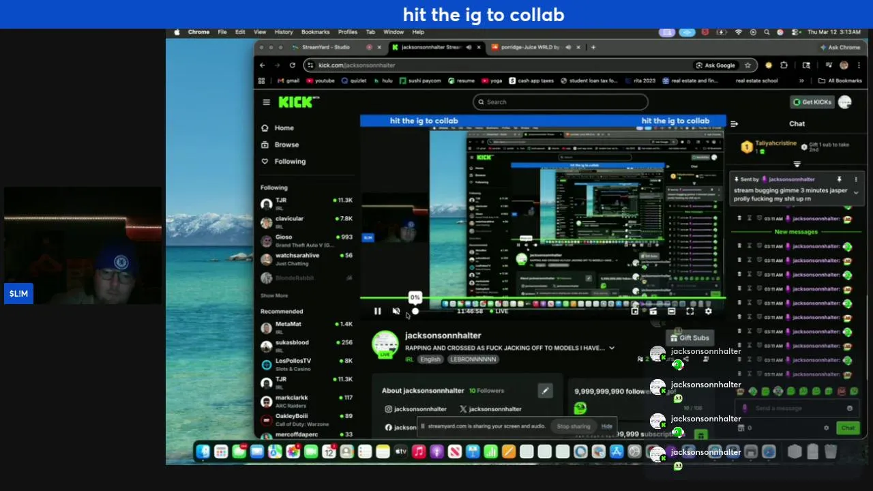Adjust the volume slider knob
This screenshot has height=491, width=873.
coord(415,312)
